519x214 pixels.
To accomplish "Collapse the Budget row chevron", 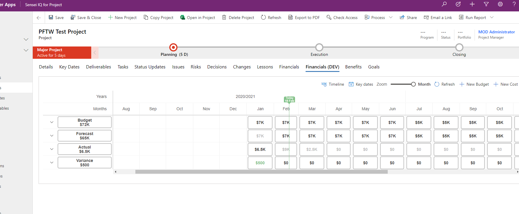I will point(52,122).
